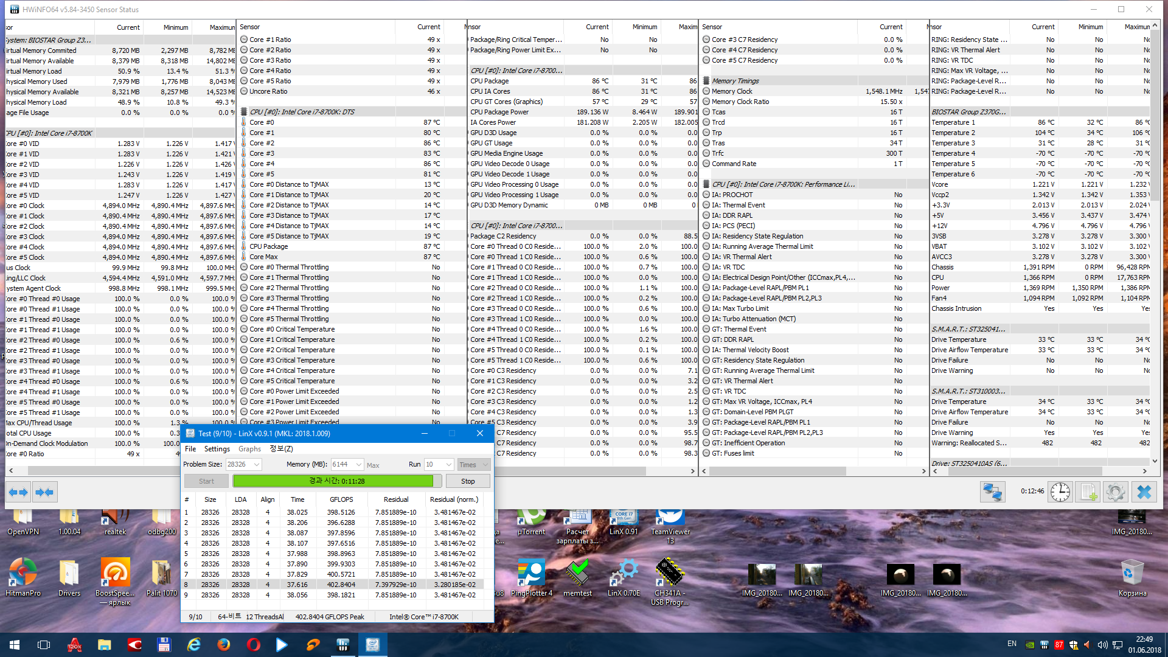Click the blue X close sensors icon
This screenshot has width=1168, height=657.
pos(1144,492)
